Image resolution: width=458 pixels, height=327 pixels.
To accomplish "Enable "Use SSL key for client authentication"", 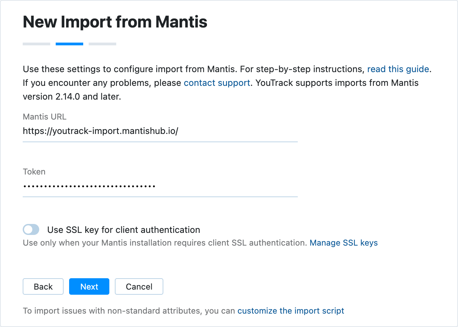I will (31, 229).
